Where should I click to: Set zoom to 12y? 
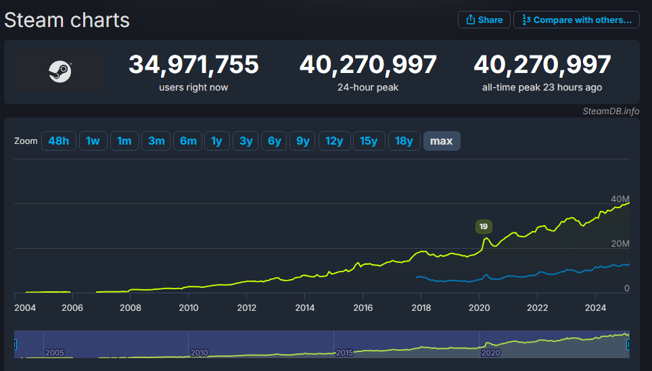click(x=334, y=141)
